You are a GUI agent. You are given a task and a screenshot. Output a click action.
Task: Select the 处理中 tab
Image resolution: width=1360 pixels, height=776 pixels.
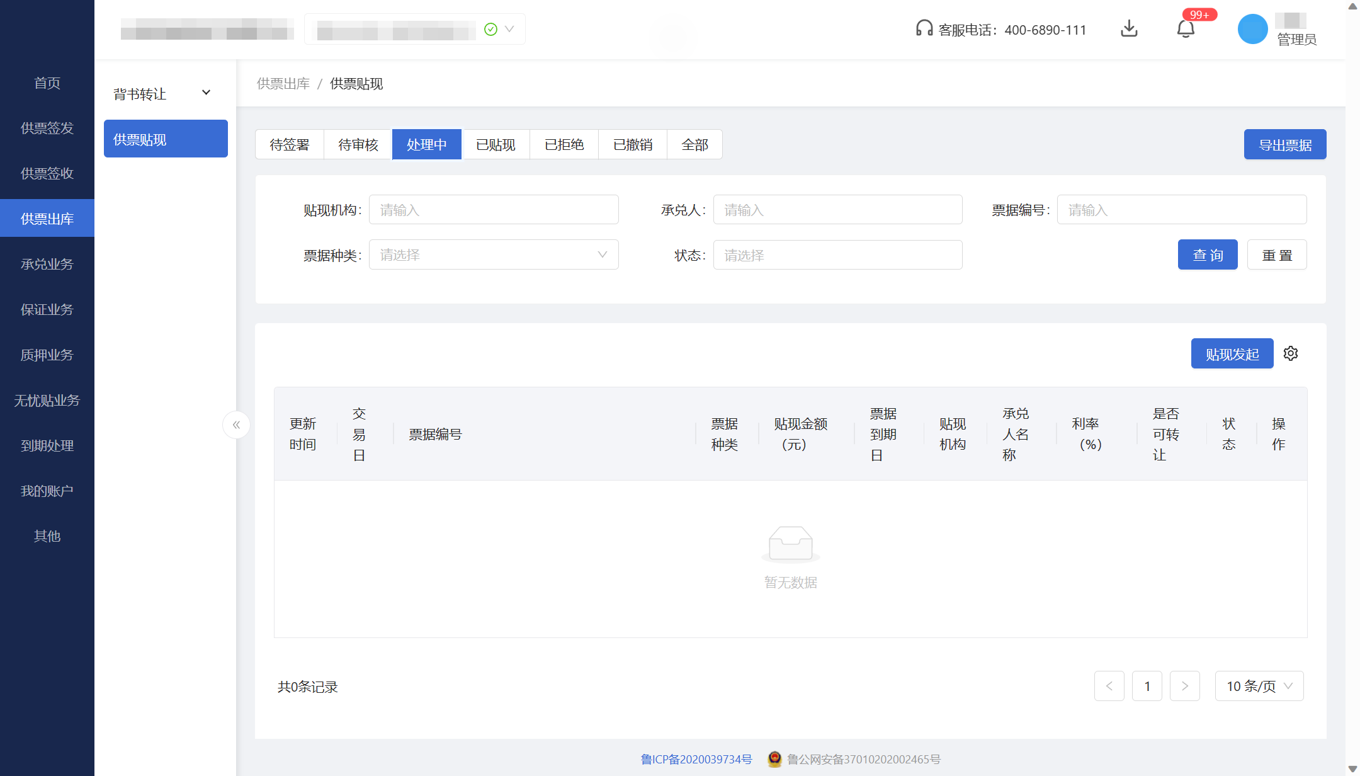click(x=427, y=144)
